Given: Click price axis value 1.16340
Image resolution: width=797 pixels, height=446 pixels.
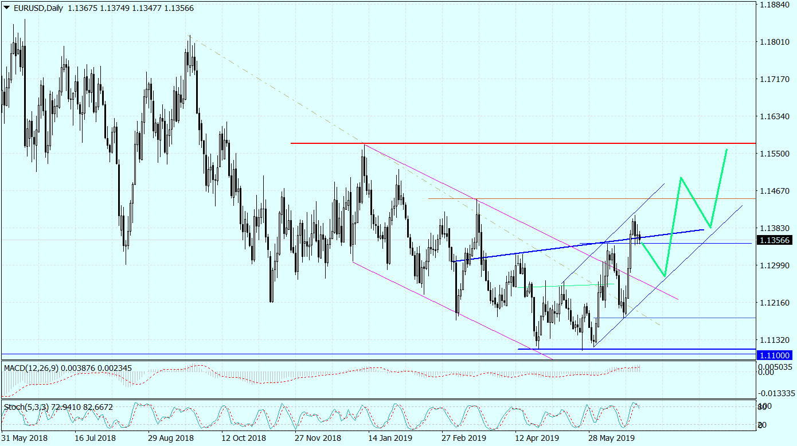Looking at the screenshot, I should coord(776,116).
